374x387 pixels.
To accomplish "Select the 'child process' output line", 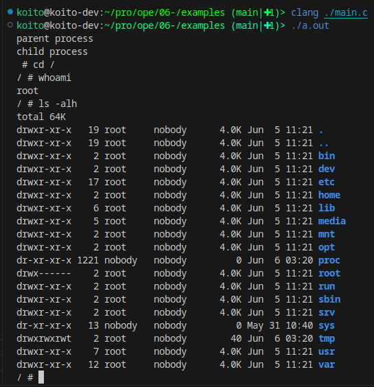I will [x=52, y=52].
